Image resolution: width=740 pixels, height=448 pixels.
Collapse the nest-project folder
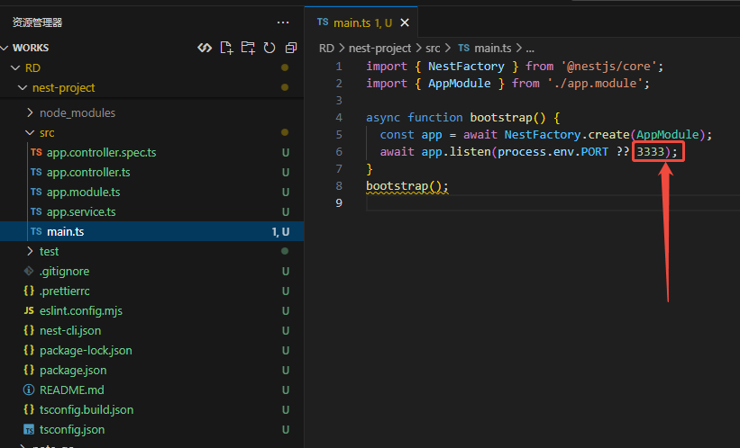tap(63, 87)
